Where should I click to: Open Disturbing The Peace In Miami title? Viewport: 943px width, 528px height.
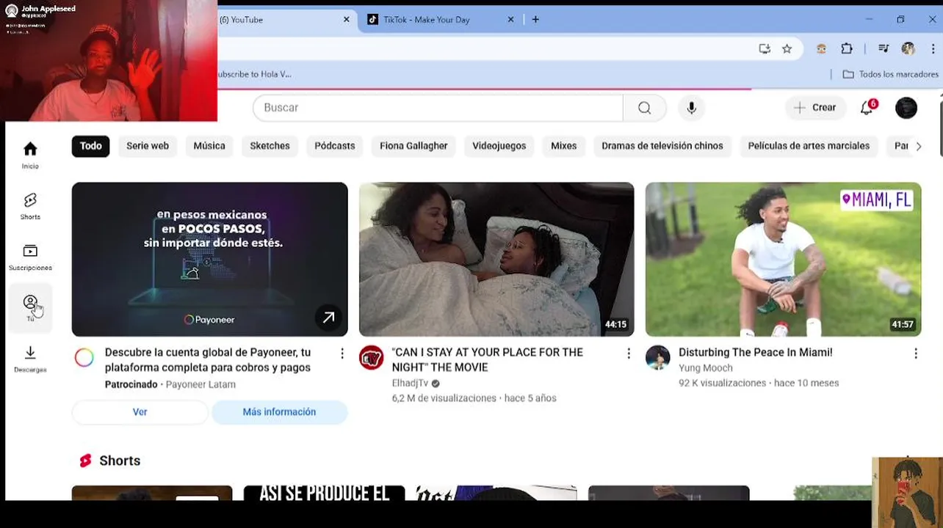(x=756, y=353)
